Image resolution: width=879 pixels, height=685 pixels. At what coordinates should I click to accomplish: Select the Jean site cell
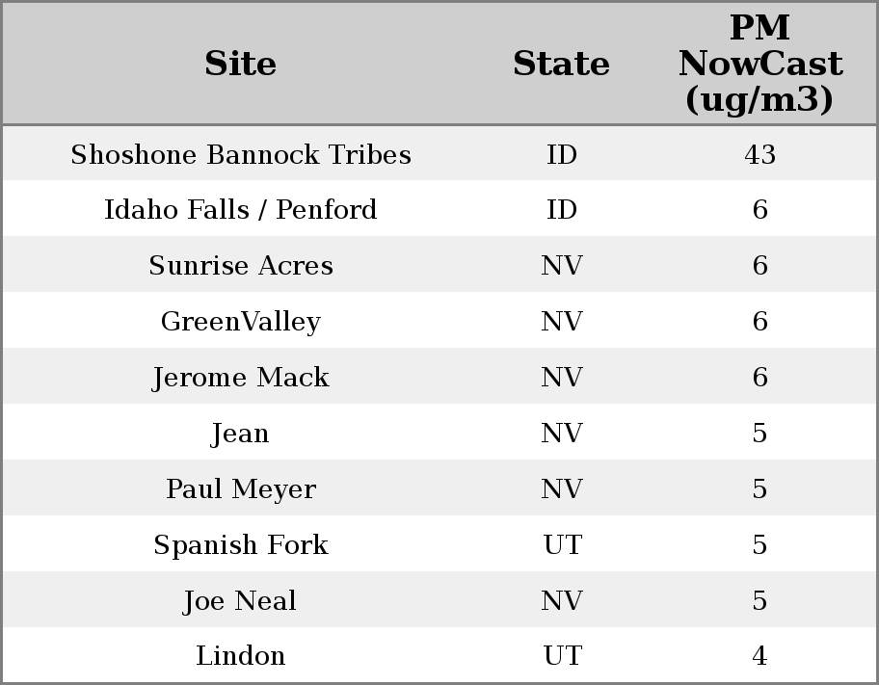241,434
